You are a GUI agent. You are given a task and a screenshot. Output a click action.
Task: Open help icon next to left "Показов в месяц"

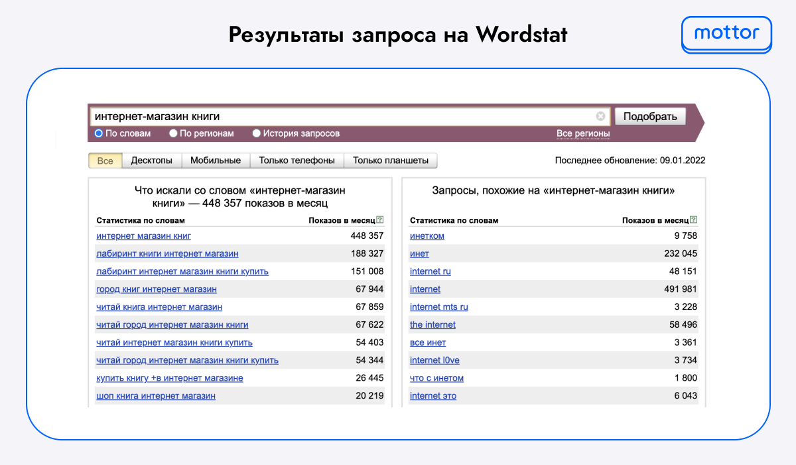point(379,220)
